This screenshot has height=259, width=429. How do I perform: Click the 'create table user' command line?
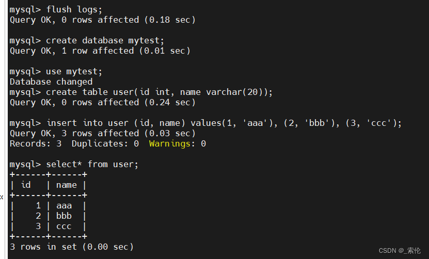pos(159,92)
